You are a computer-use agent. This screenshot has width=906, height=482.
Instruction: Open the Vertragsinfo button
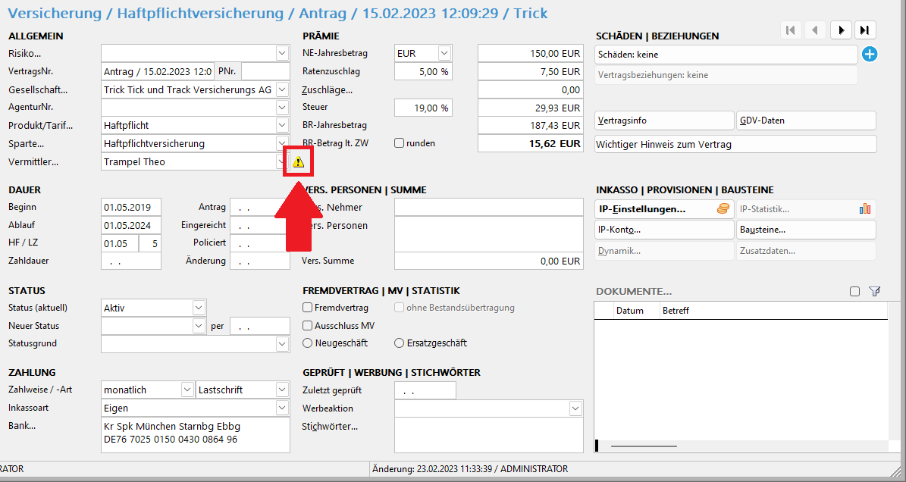(x=664, y=121)
